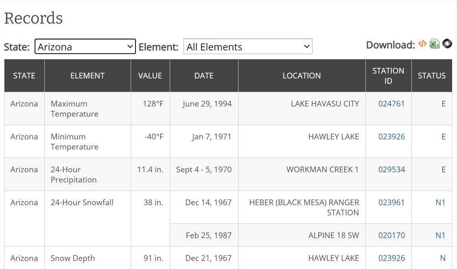Follow station link 020170

click(x=391, y=235)
